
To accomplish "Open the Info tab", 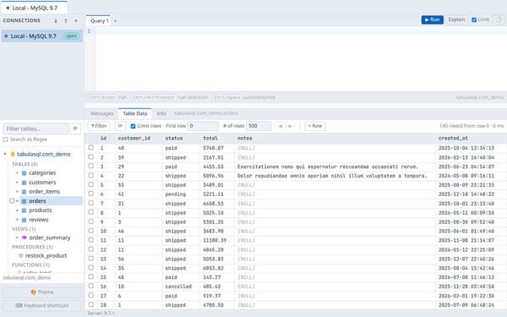I will 161,113.
